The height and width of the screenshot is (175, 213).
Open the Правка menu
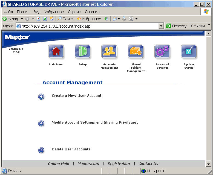(23, 12)
